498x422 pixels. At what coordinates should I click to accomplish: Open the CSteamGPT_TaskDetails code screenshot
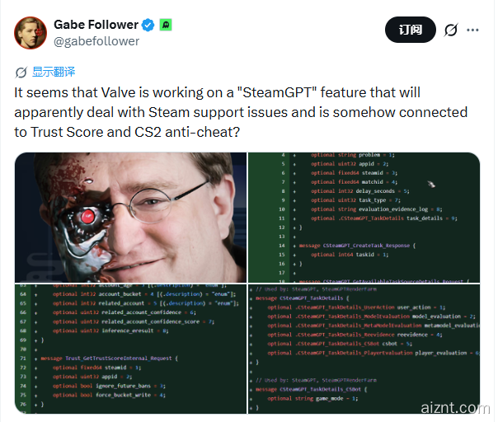click(364, 349)
